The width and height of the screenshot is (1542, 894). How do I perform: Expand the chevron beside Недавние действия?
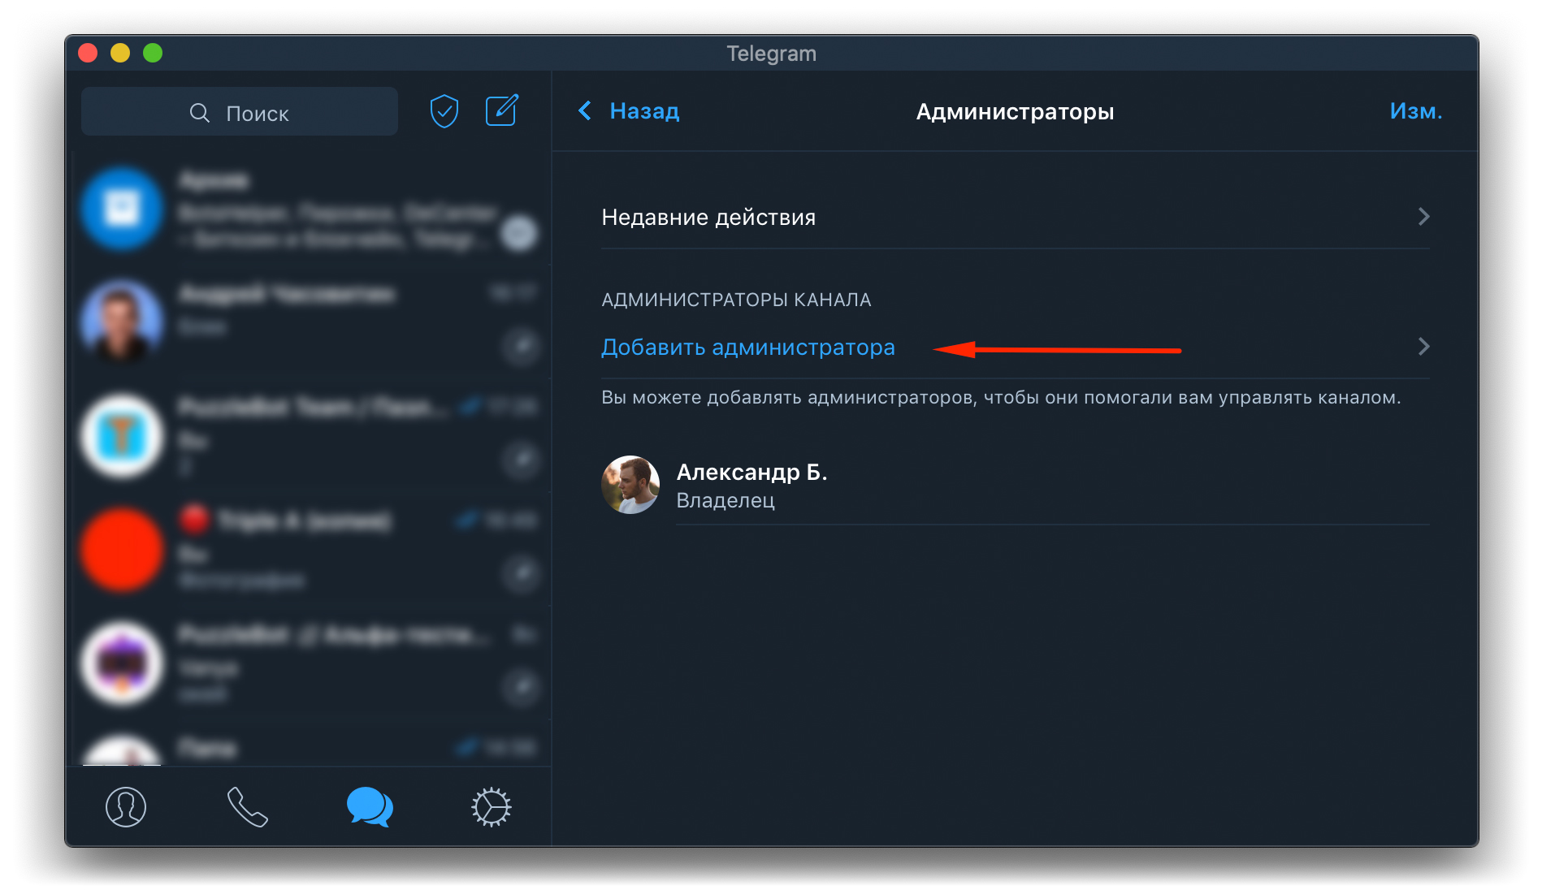(x=1423, y=217)
